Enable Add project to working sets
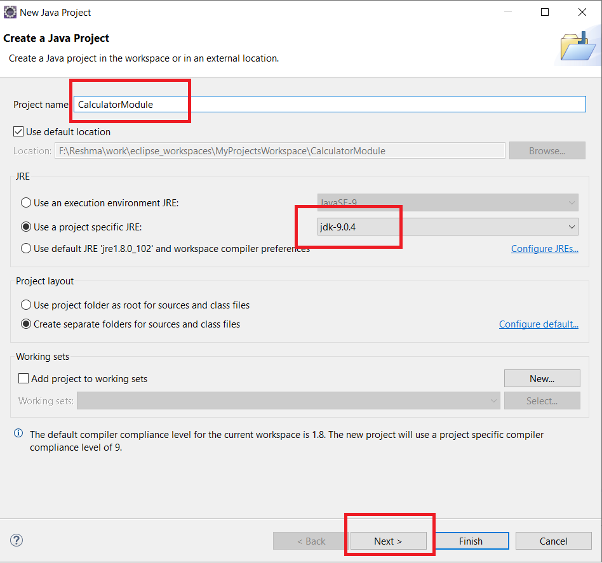602x563 pixels. coord(23,378)
